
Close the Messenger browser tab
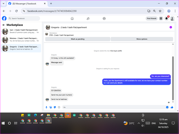45,4
